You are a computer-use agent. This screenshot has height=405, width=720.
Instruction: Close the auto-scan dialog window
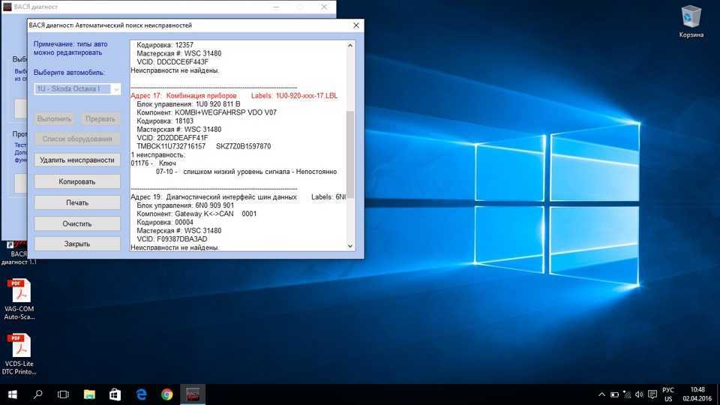[355, 25]
